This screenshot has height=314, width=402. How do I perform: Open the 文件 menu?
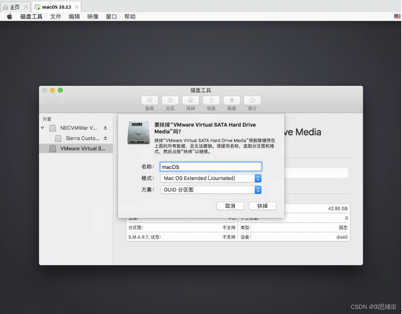[x=56, y=17]
